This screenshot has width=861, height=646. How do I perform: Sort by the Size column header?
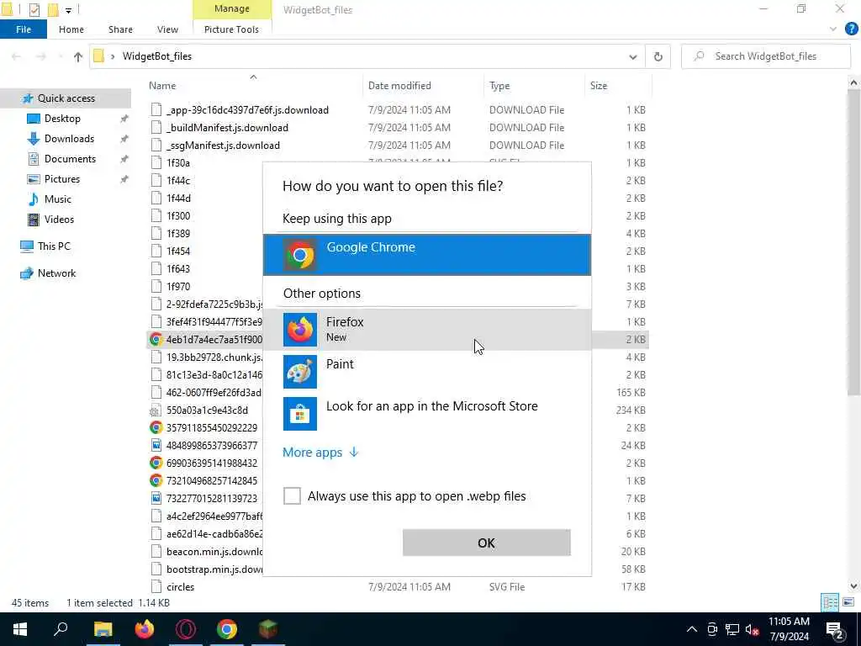point(599,86)
